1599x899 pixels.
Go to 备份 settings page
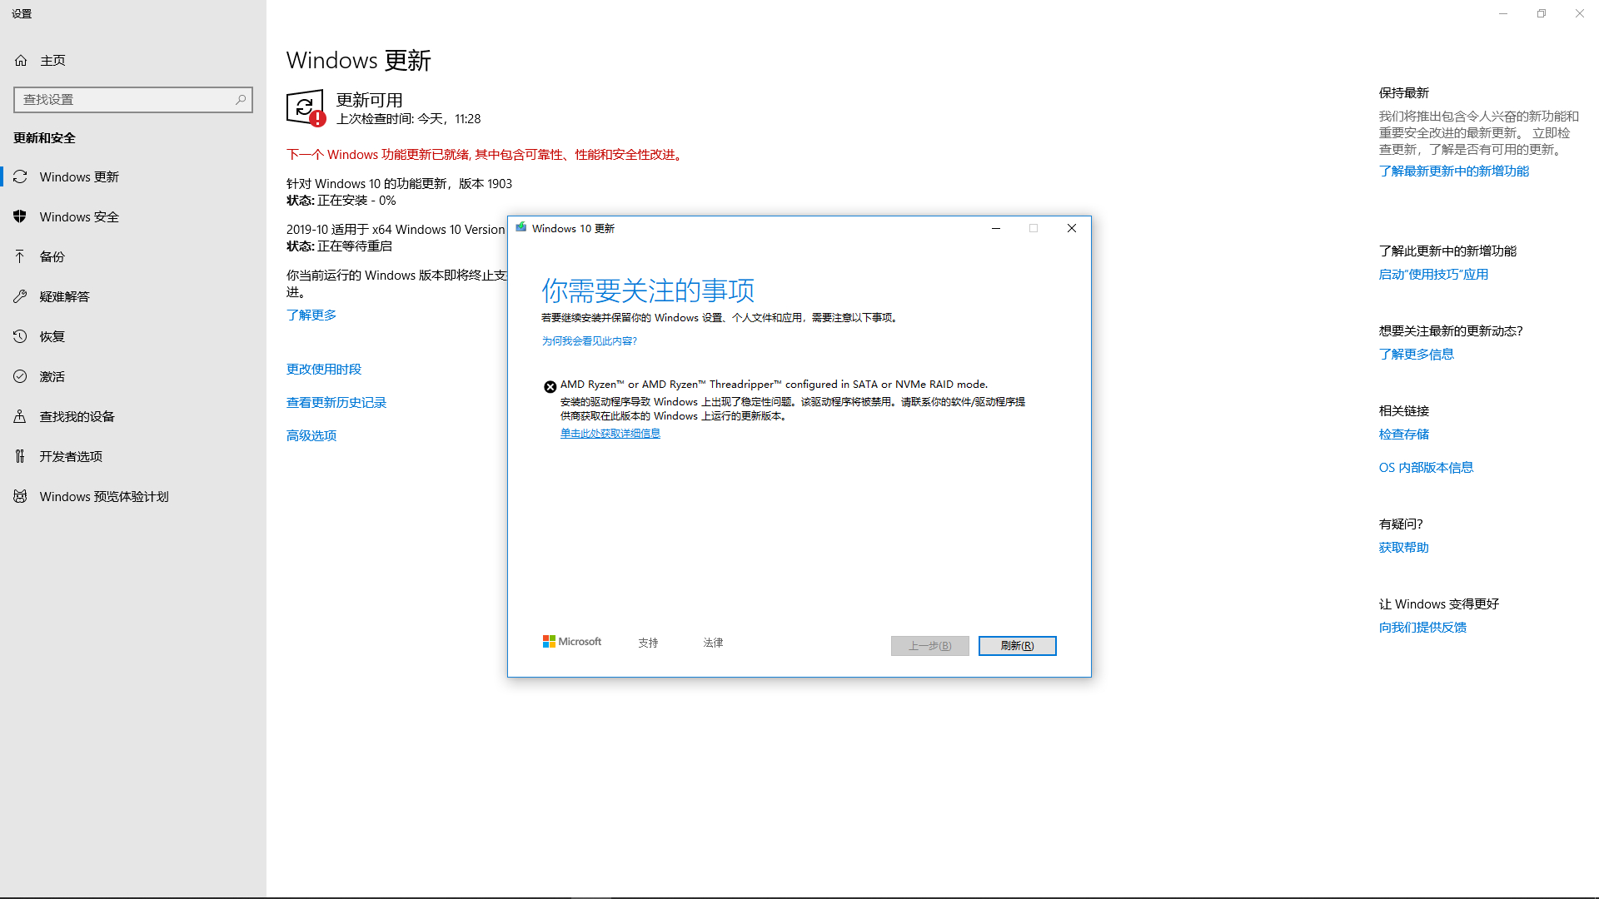coord(133,257)
